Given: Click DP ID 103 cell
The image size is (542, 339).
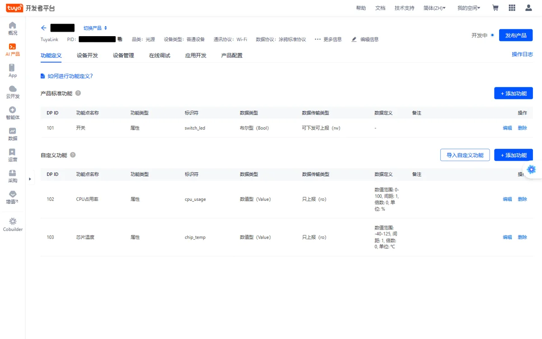Looking at the screenshot, I should 50,237.
